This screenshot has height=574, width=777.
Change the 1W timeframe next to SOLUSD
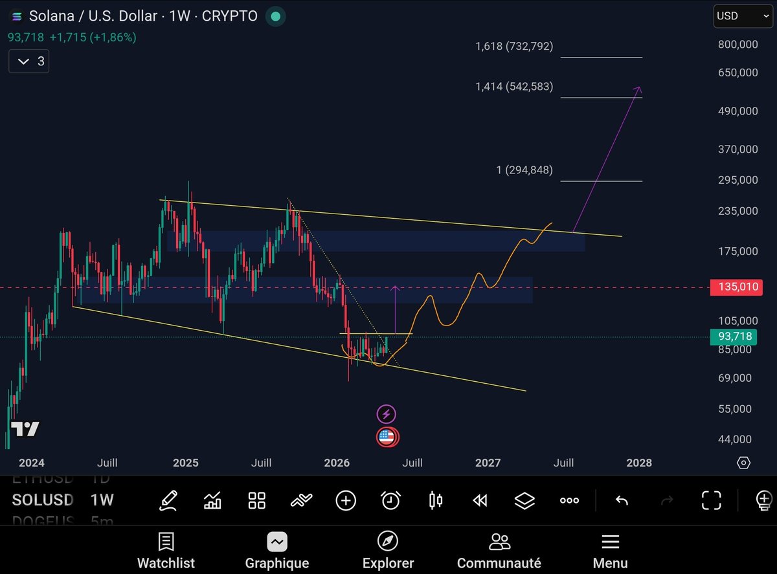tap(102, 500)
